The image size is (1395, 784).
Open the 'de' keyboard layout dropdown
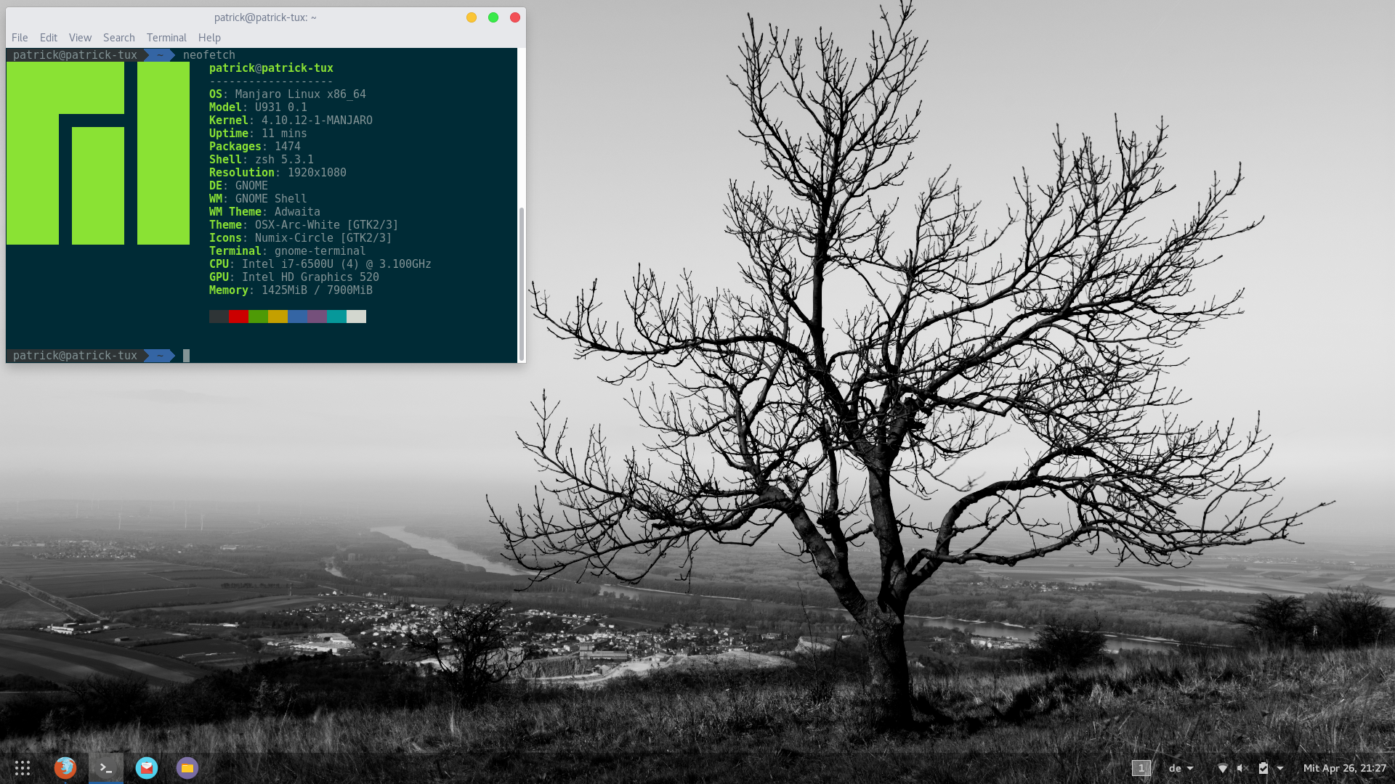click(x=1181, y=768)
